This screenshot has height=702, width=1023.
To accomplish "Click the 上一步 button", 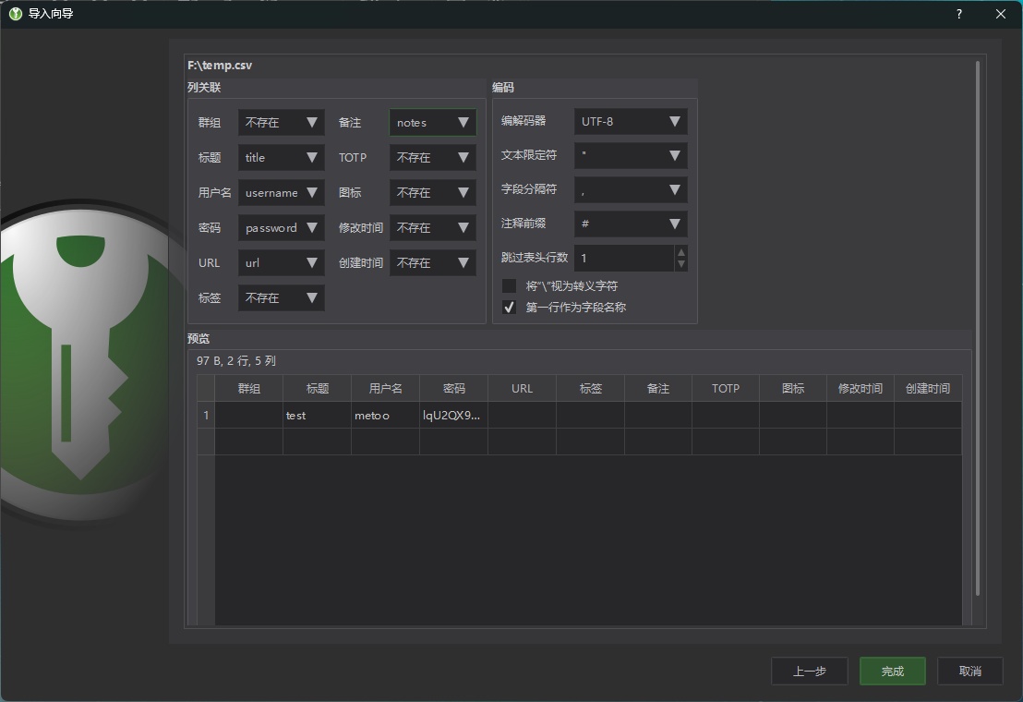I will tap(809, 672).
